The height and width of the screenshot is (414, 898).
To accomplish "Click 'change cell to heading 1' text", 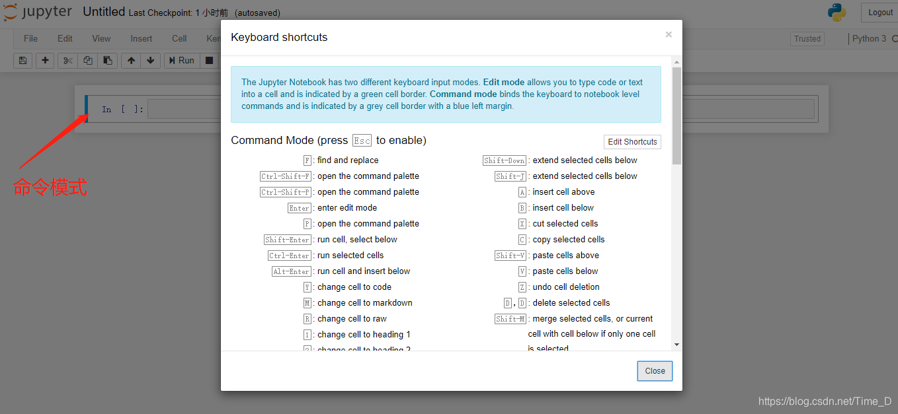I will coord(364,334).
